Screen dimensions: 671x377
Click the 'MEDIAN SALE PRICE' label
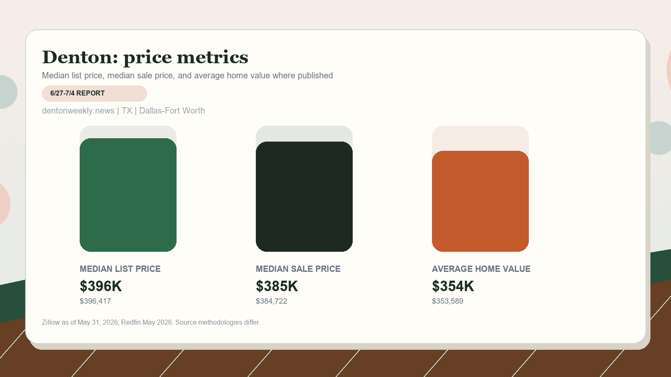click(298, 269)
